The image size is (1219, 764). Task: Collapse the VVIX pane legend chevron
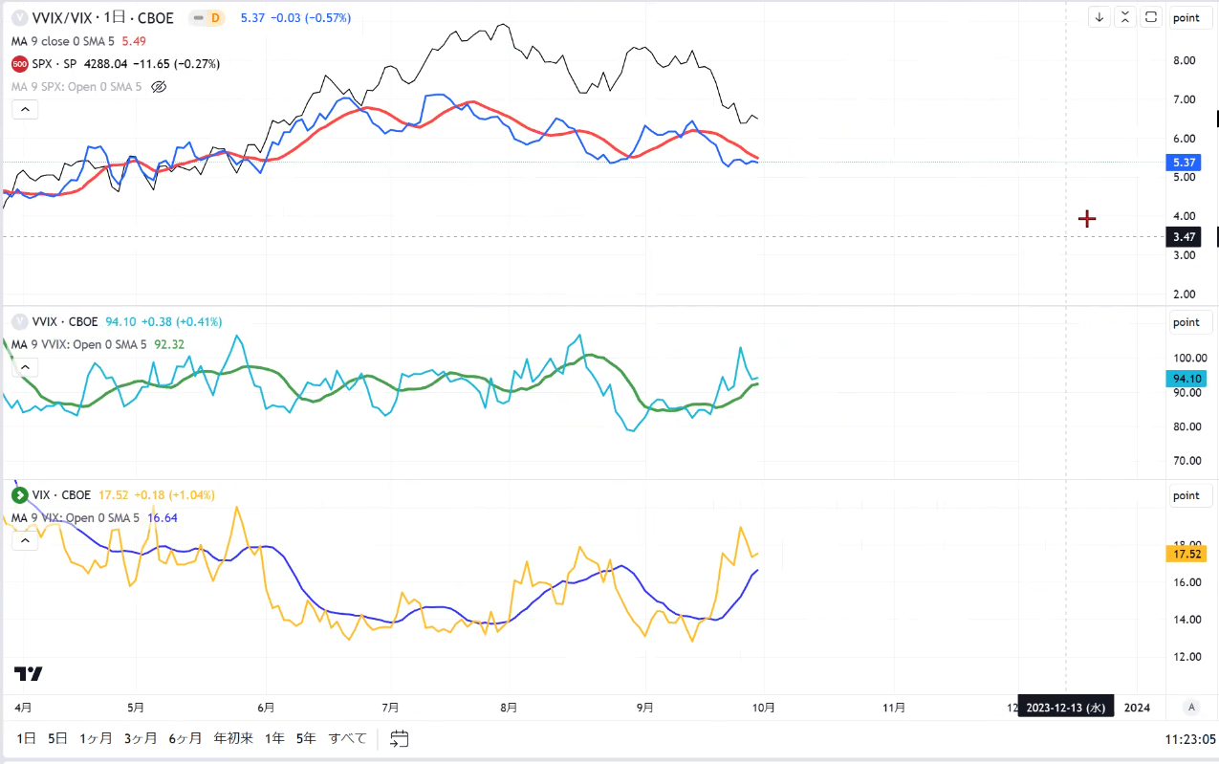coord(25,366)
